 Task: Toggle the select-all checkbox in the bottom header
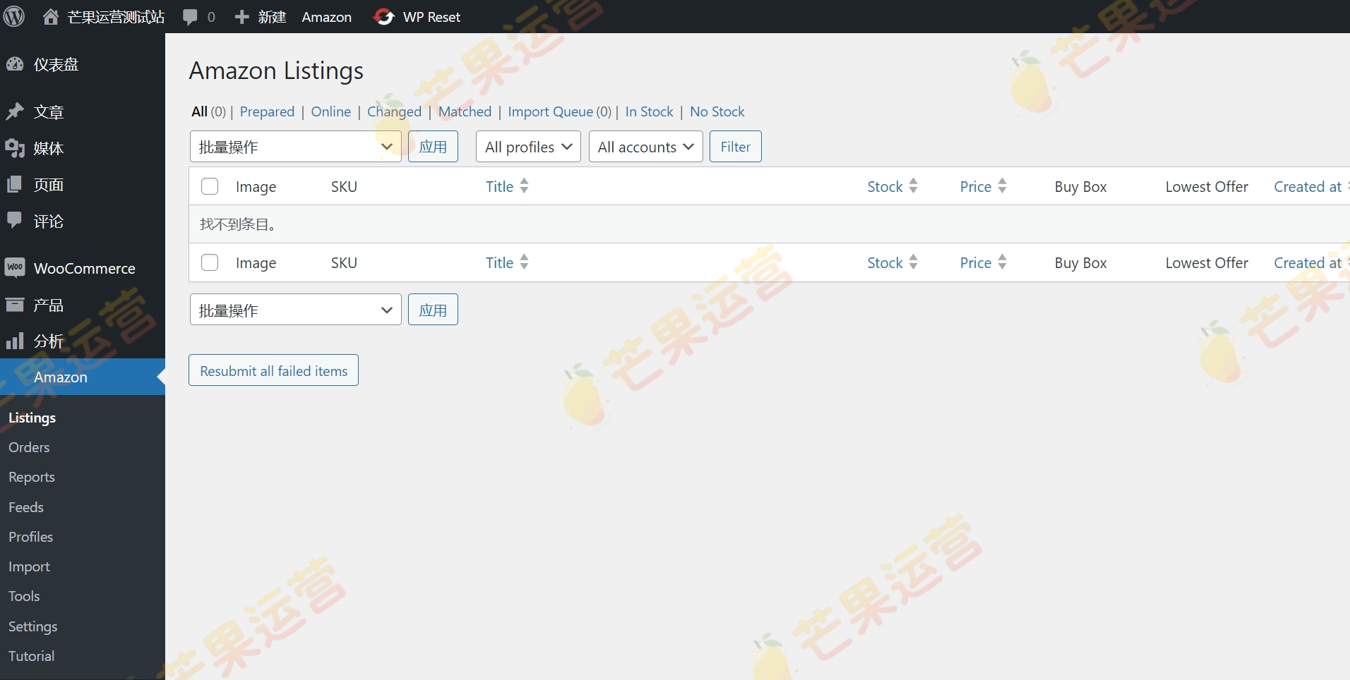209,262
